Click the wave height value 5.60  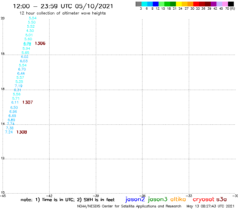(28, 39)
